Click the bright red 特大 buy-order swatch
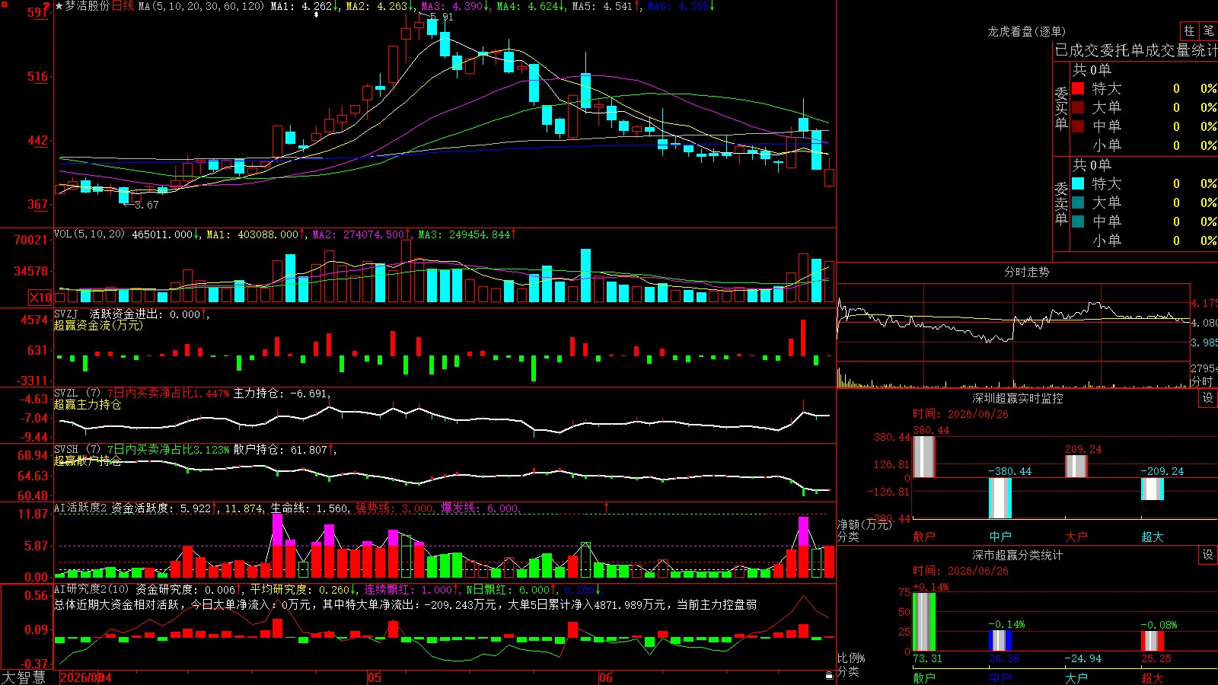1218x685 pixels. pyautogui.click(x=1078, y=88)
